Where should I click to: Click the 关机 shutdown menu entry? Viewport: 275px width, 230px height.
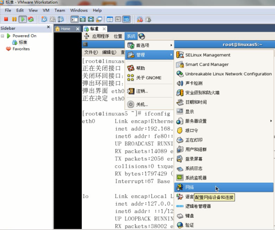point(150,105)
